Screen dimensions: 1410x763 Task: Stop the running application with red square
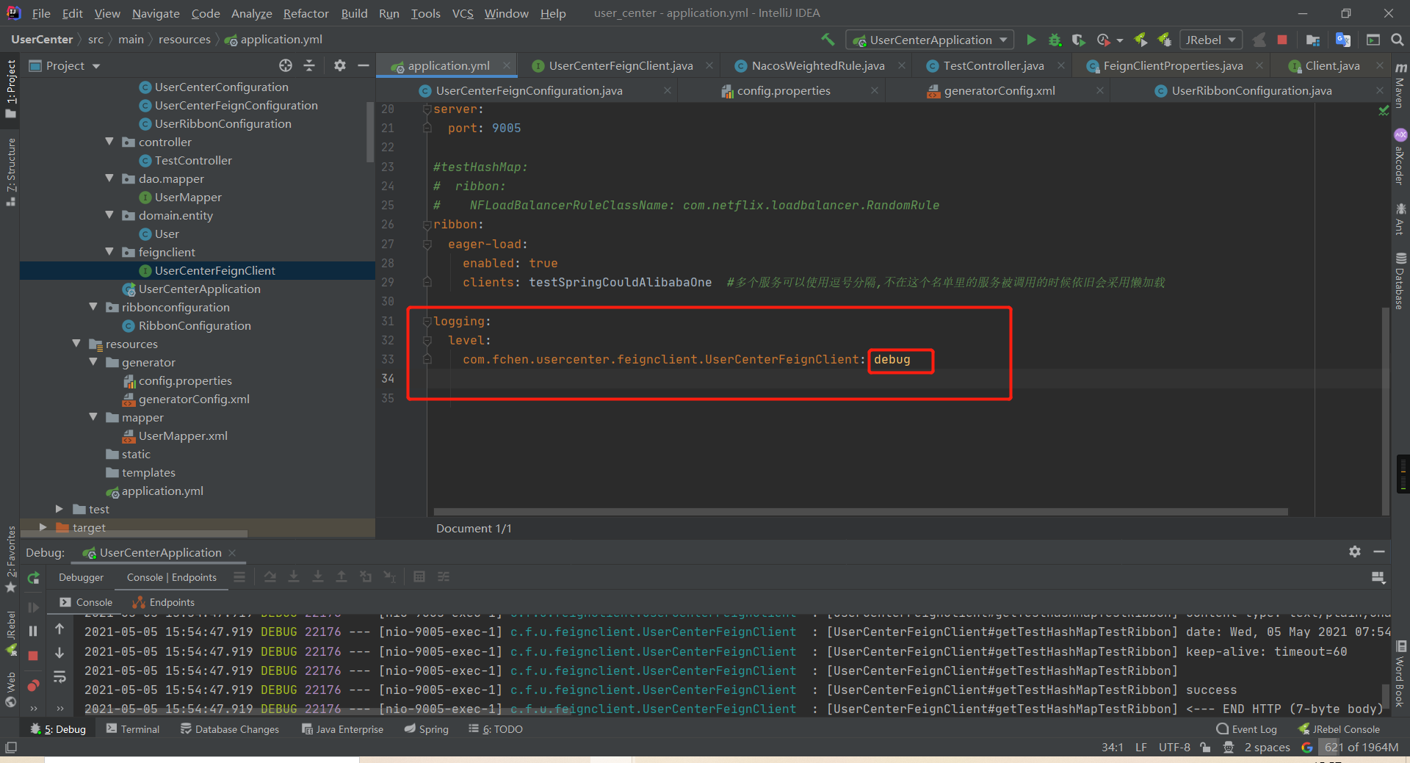click(x=1283, y=40)
